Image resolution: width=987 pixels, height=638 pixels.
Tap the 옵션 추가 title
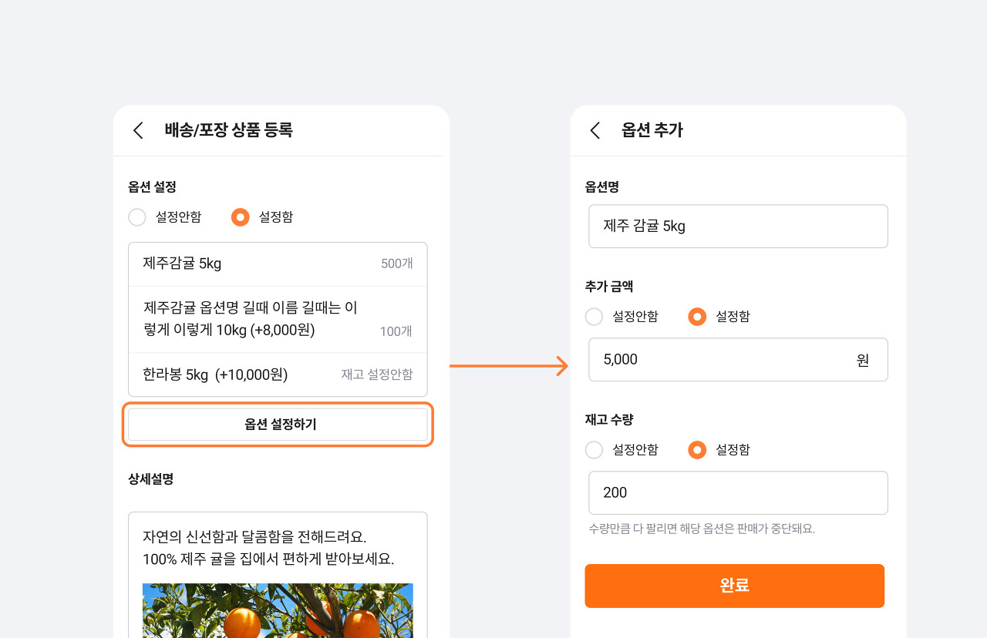(652, 130)
